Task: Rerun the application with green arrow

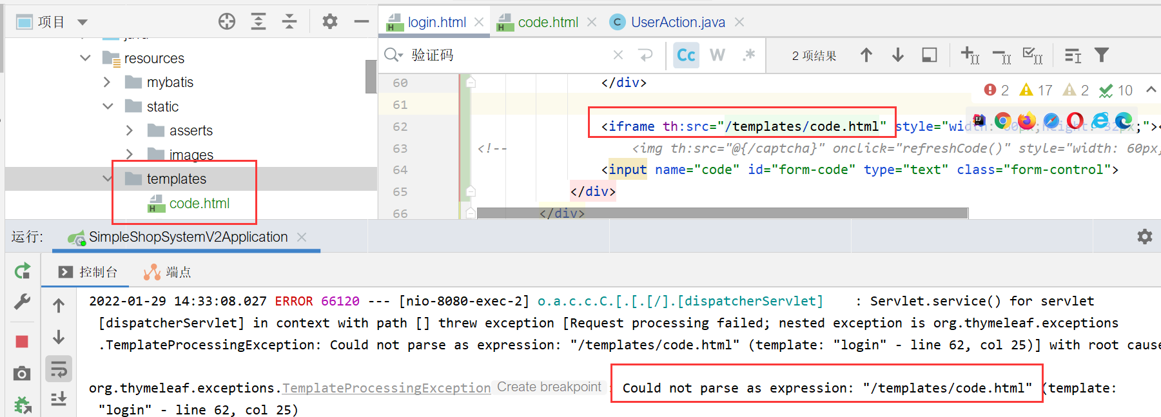Action: click(x=23, y=271)
